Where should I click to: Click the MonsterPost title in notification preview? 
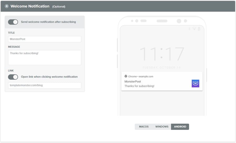click(133, 81)
